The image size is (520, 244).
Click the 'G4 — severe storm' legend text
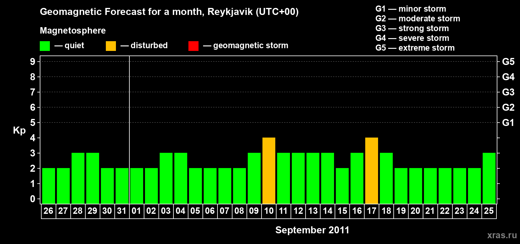tap(412, 38)
